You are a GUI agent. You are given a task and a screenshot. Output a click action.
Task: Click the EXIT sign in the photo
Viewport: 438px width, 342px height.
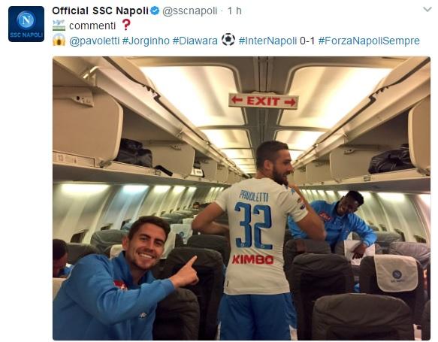(264, 101)
